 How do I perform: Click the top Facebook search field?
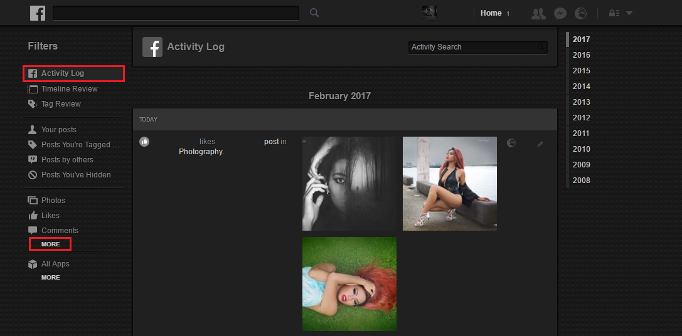(176, 13)
